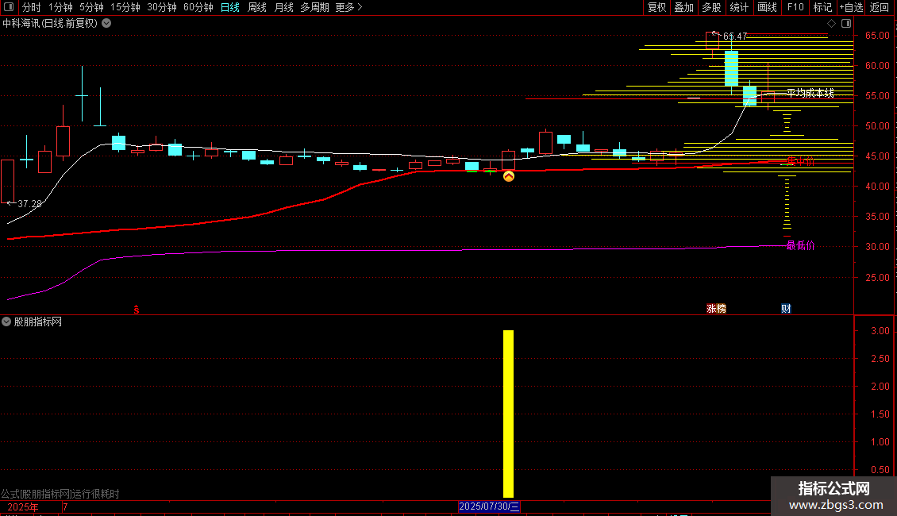Viewport: 897px width, 516px height.
Task: Select the 15分钟 period
Action: (x=125, y=7)
